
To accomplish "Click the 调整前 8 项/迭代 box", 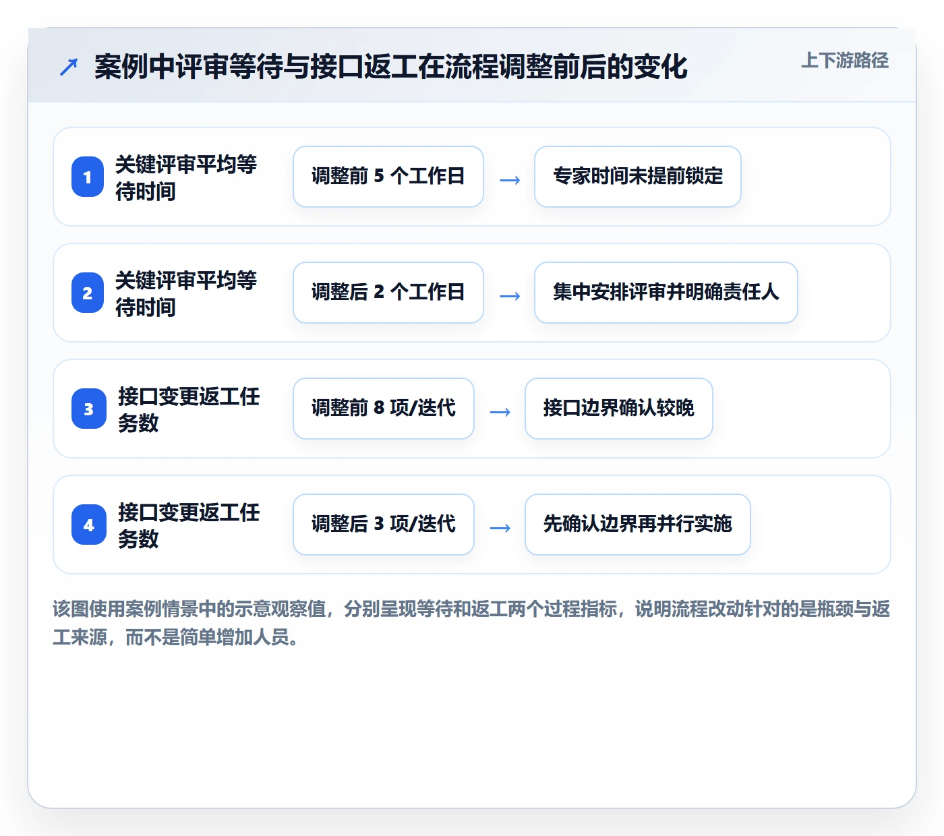I will pos(384,409).
